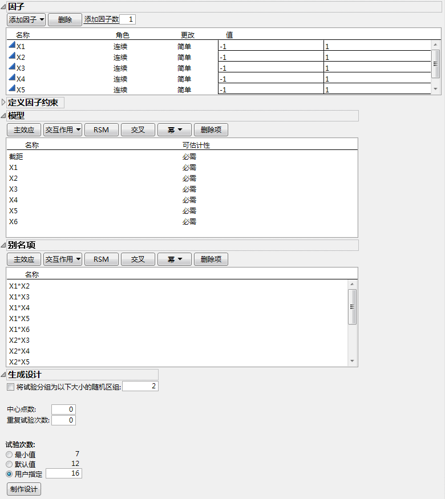Collapse the 别名项 section triangle

[3, 245]
